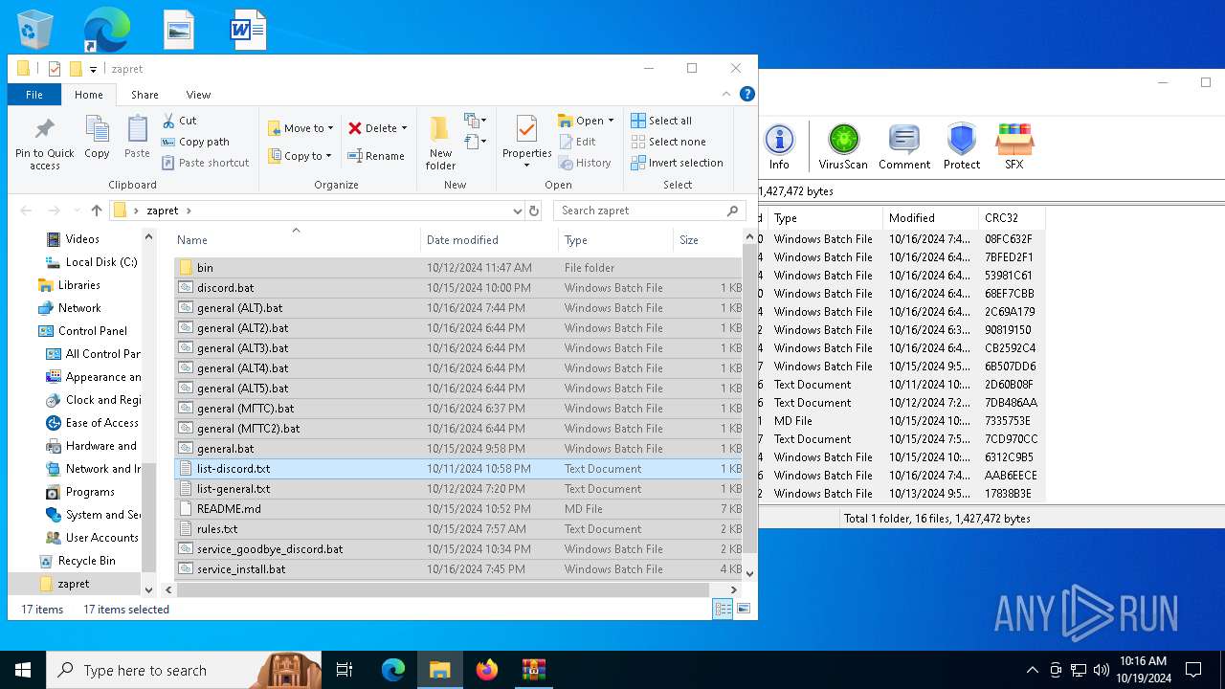Click Invert selection
The height and width of the screenshot is (689, 1225).
pos(677,163)
